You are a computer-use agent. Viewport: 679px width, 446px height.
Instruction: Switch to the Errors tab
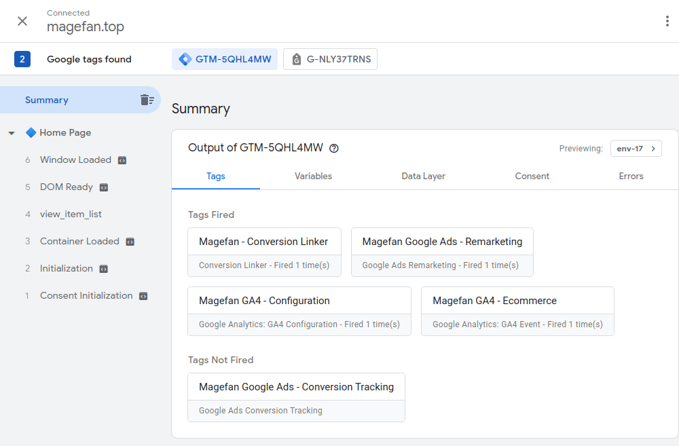(631, 176)
